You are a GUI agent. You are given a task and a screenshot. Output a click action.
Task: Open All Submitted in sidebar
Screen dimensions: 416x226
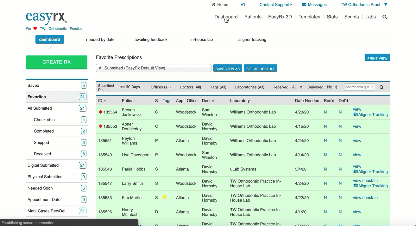click(x=57, y=108)
